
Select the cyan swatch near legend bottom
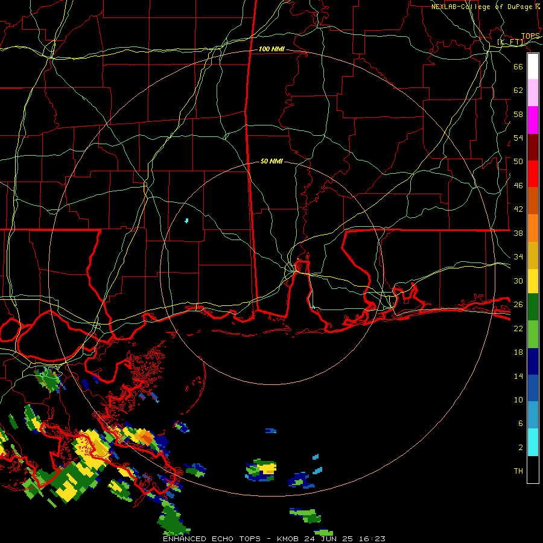[533, 442]
